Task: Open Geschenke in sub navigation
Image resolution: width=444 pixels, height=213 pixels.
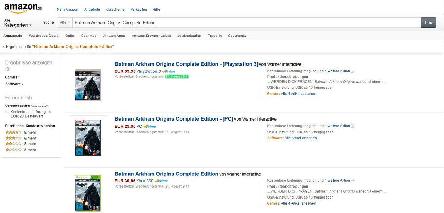Action: point(237,36)
